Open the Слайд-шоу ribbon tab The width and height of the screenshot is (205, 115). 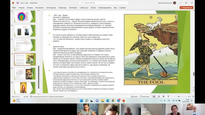coord(84,8)
